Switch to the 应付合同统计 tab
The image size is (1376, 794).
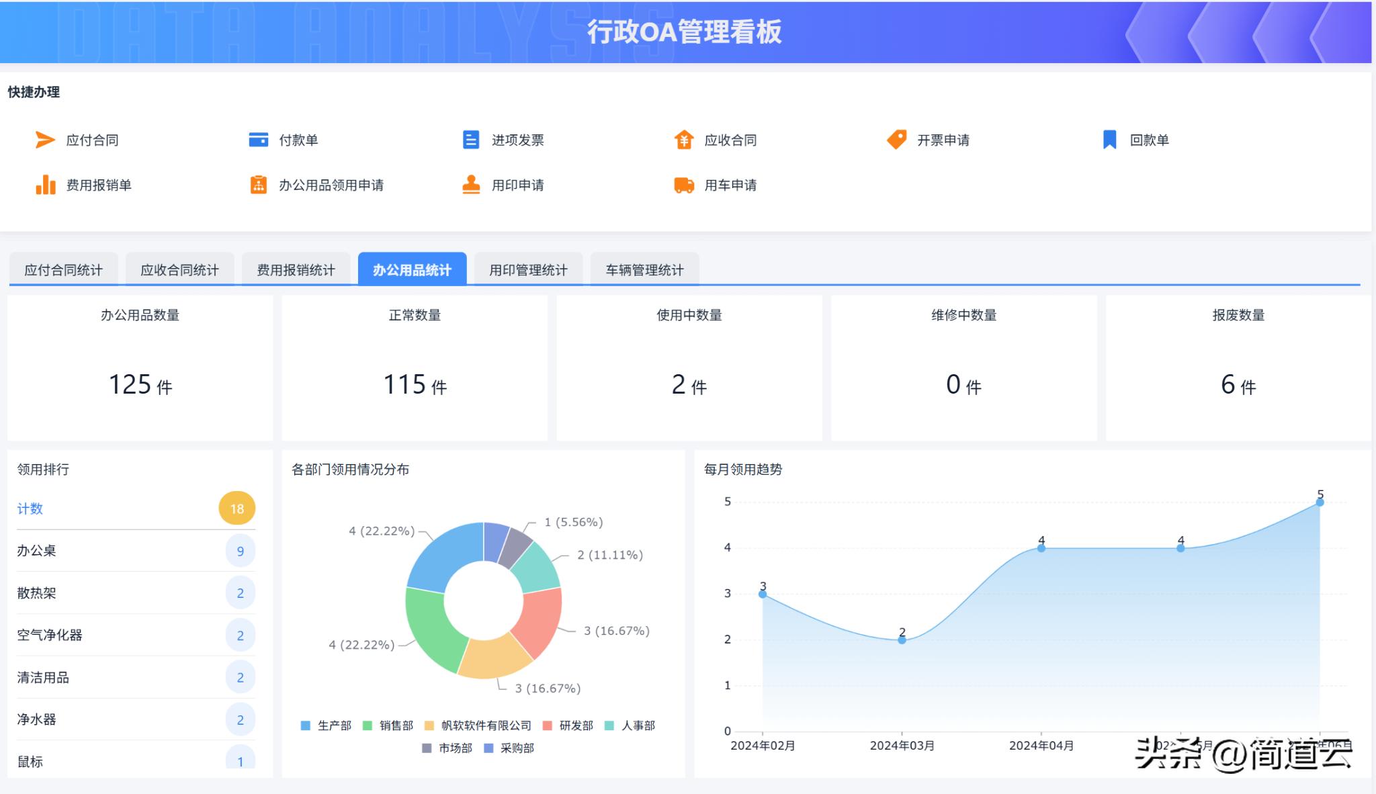64,269
